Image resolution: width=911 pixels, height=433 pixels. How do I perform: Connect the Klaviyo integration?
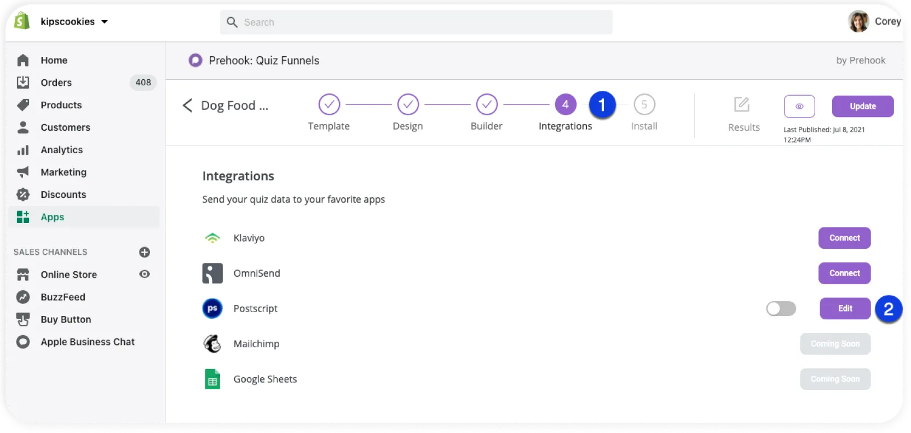[844, 238]
